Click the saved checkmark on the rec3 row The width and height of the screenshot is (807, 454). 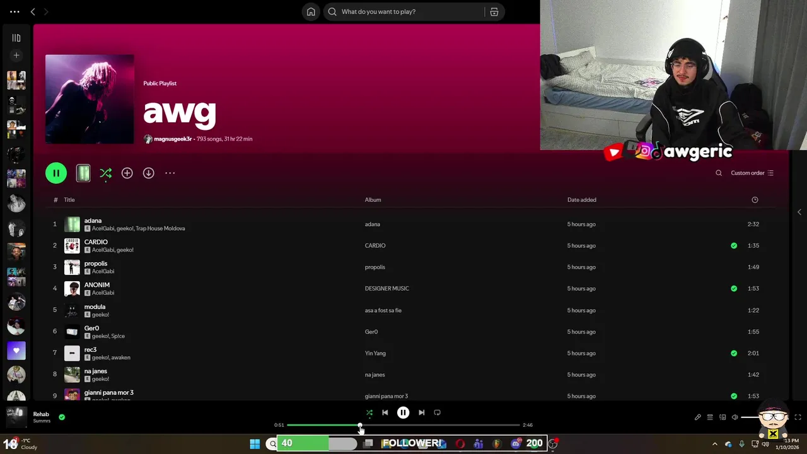tap(734, 353)
